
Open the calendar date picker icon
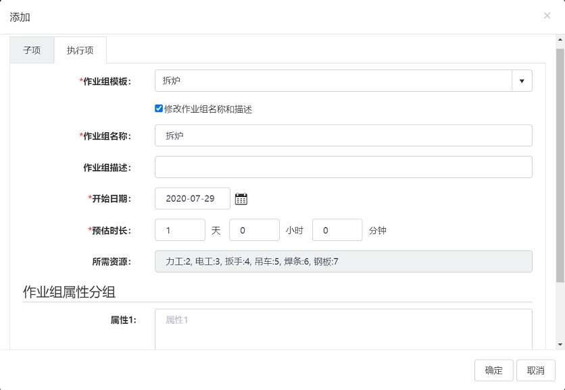pyautogui.click(x=241, y=198)
